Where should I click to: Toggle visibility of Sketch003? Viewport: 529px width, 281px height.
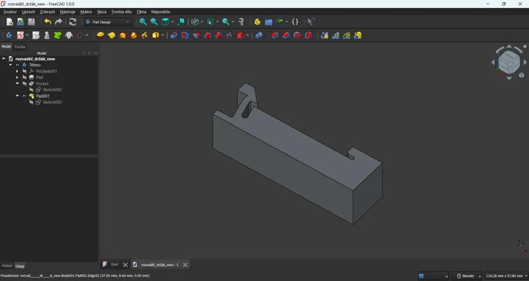31,102
